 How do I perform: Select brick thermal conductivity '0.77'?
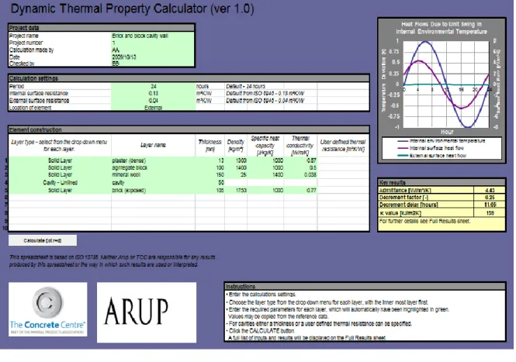coord(301,191)
